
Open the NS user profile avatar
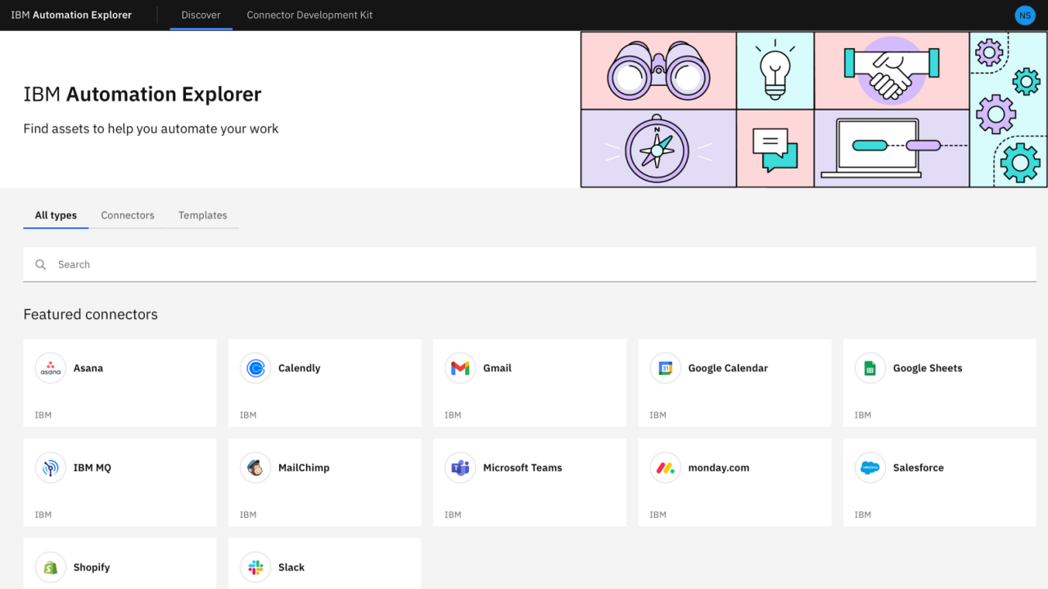1024,16
